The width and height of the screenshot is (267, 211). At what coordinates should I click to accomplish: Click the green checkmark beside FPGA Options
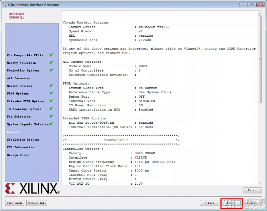[51, 93]
